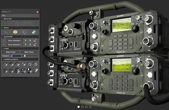The height and width of the screenshot is (110, 169).
Task: Create a plane primitive
Action: tap(28, 23)
